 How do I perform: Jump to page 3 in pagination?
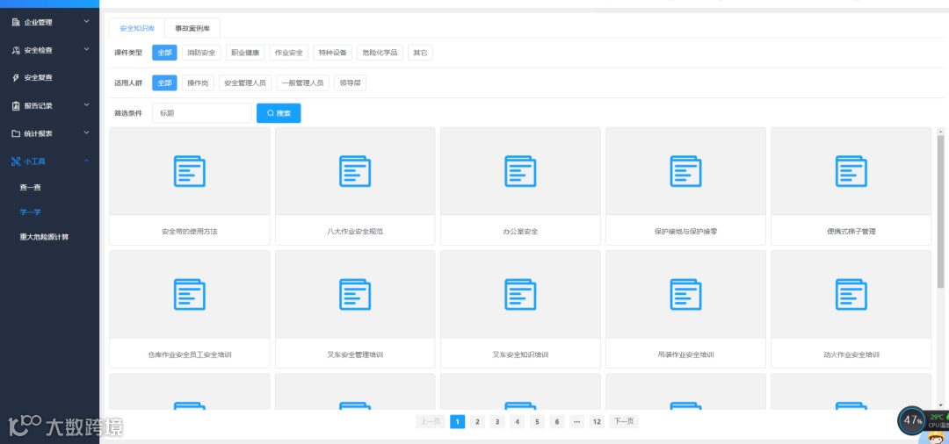(x=496, y=422)
